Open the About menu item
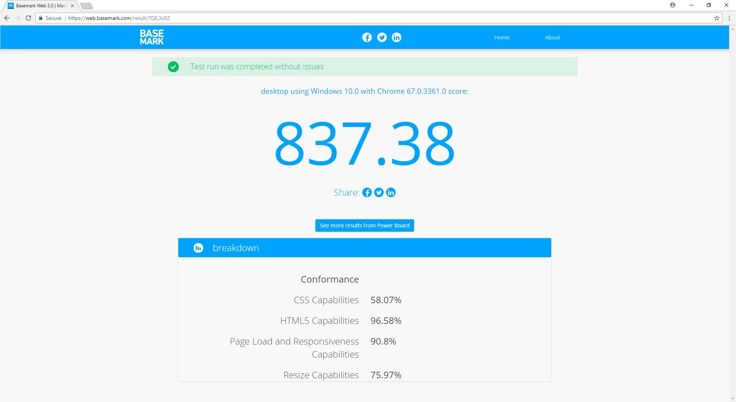Screen dimensions: 736x402 [552, 38]
